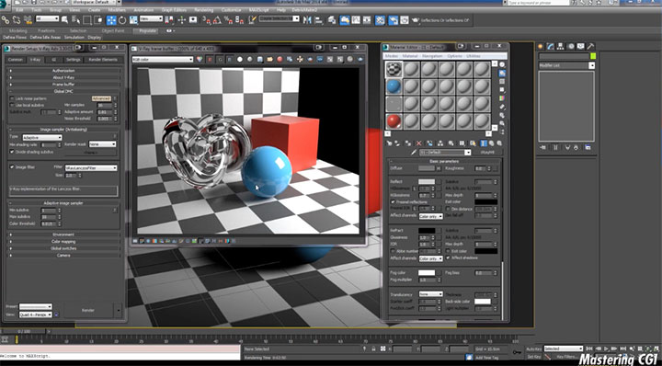Toggle the Abbe number checkbox
The image size is (662, 366).
394,251
